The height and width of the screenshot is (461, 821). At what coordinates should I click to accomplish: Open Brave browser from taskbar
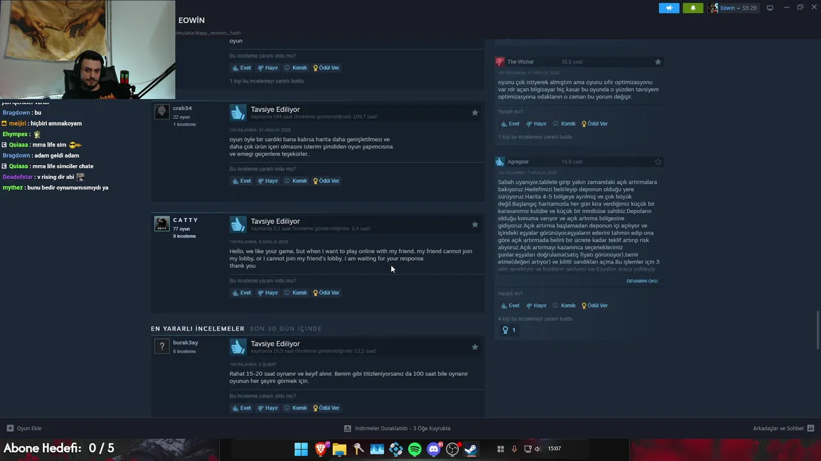pos(320,449)
